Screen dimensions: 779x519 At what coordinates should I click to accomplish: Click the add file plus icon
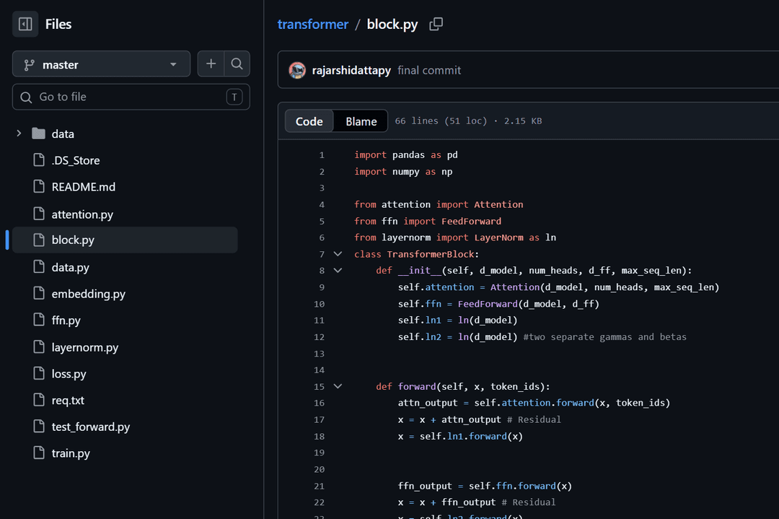pyautogui.click(x=211, y=64)
